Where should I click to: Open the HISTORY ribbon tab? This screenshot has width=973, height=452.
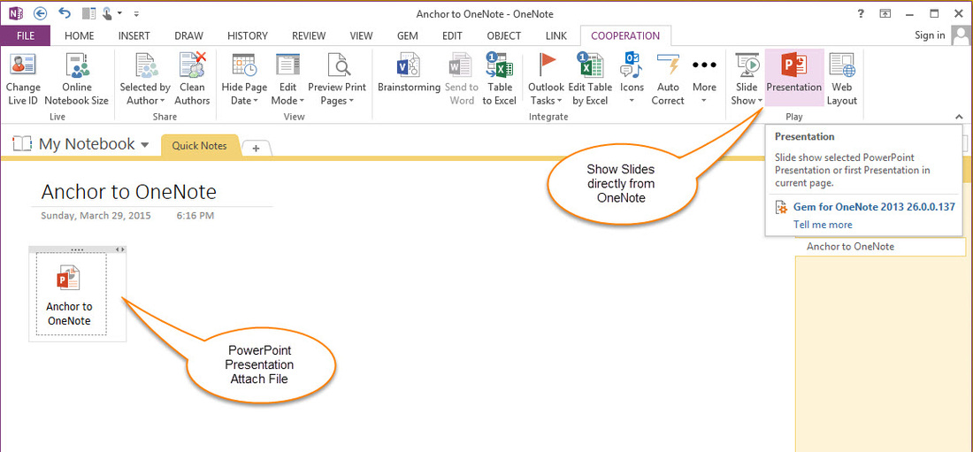pyautogui.click(x=248, y=36)
